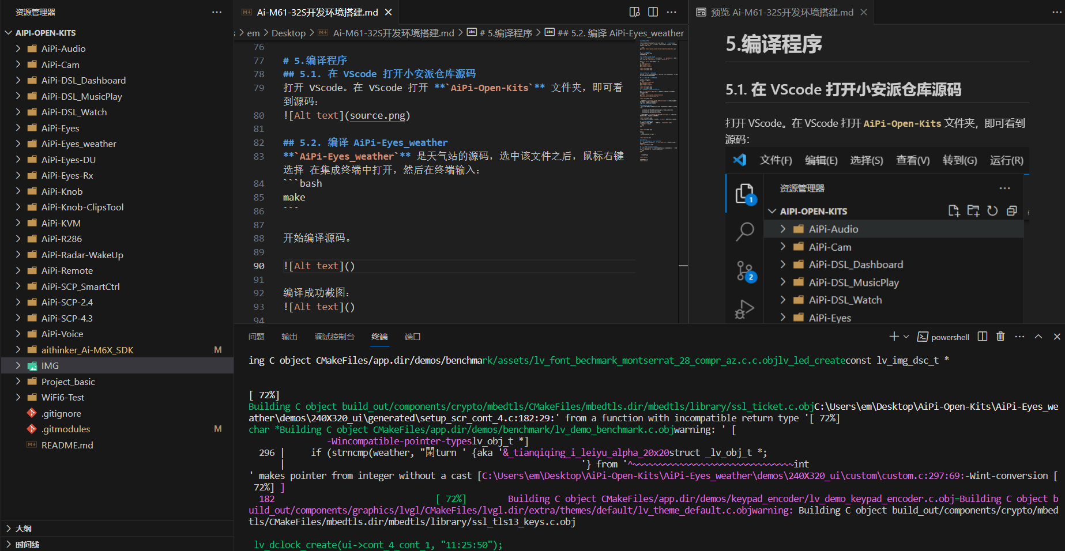Open editor tab more actions ellipsis
This screenshot has height=551, width=1065.
point(672,12)
